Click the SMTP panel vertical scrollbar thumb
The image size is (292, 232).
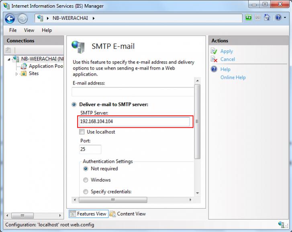point(197,122)
